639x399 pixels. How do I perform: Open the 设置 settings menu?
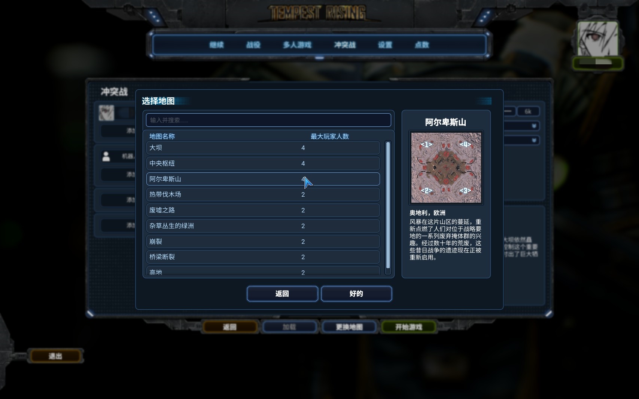pos(385,45)
